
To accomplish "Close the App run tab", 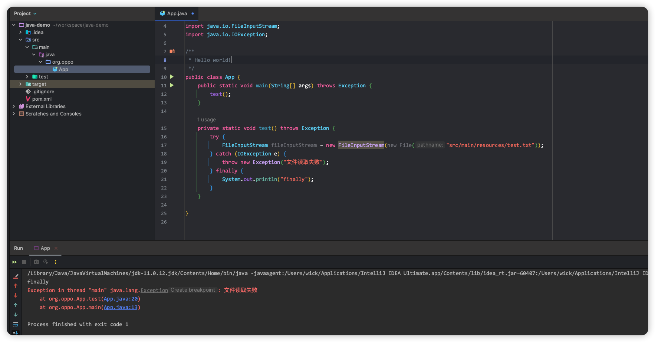I will 56,248.
